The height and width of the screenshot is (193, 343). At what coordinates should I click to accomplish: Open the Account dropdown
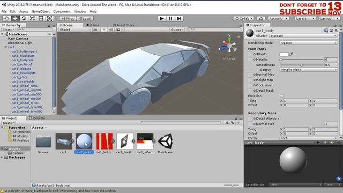tap(278, 19)
